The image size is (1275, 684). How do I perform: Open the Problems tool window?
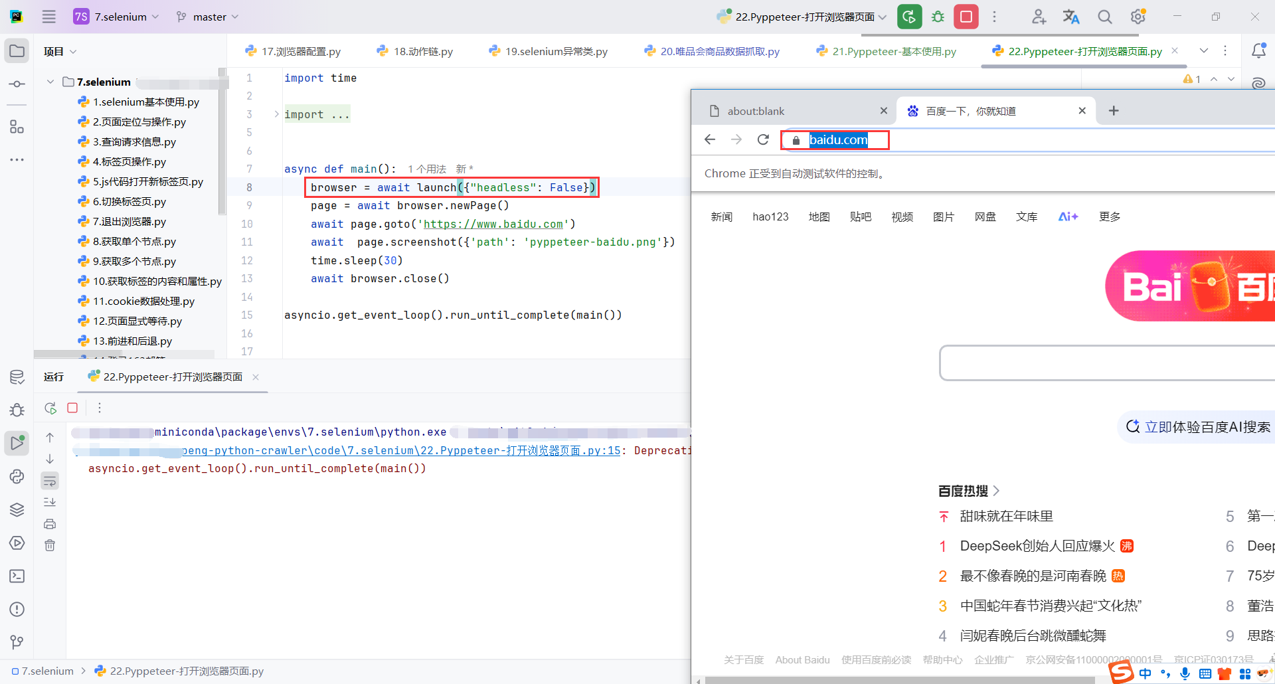pos(17,609)
